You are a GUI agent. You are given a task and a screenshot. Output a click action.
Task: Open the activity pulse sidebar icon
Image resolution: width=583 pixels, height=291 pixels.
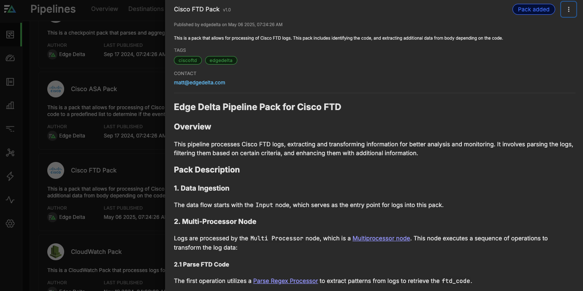tap(10, 200)
